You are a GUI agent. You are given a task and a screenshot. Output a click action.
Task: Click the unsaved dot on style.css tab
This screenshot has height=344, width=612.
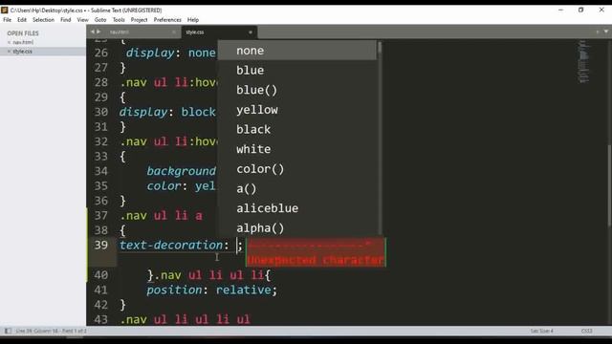(x=251, y=32)
